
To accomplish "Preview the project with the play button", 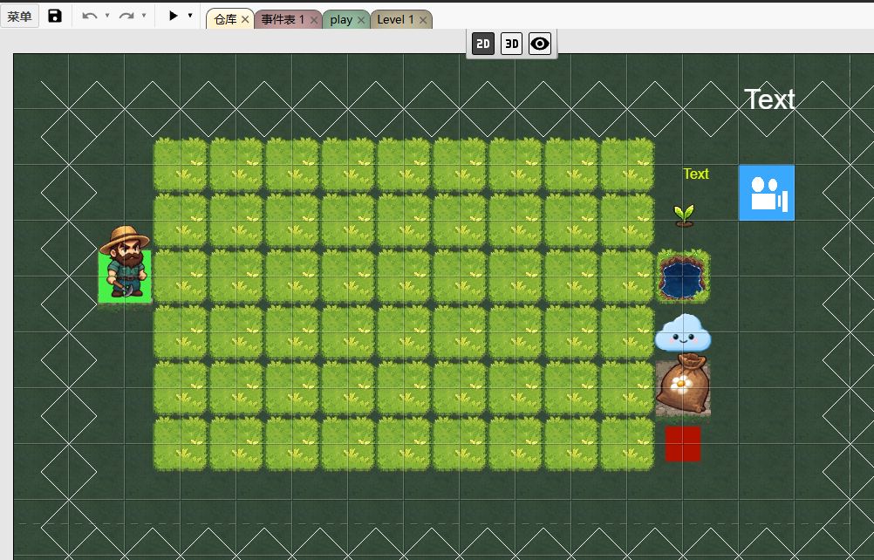I will (174, 17).
